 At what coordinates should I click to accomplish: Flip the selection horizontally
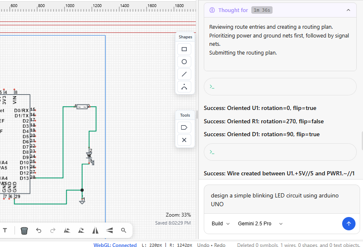(95, 230)
